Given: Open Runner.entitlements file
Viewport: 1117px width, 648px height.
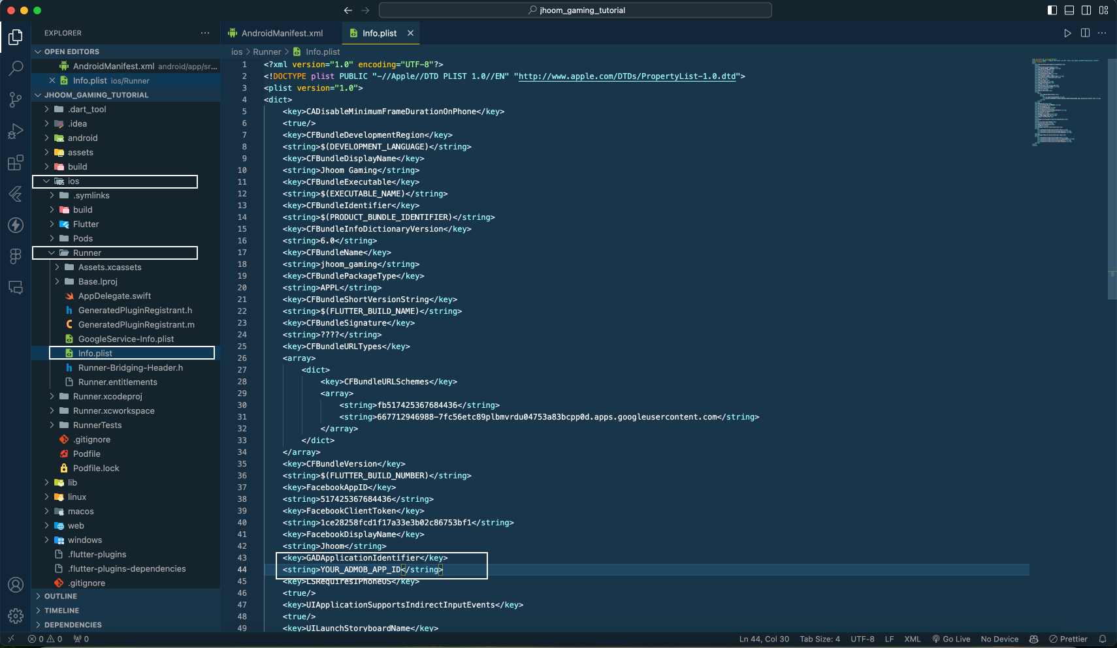Looking at the screenshot, I should (x=125, y=382).
